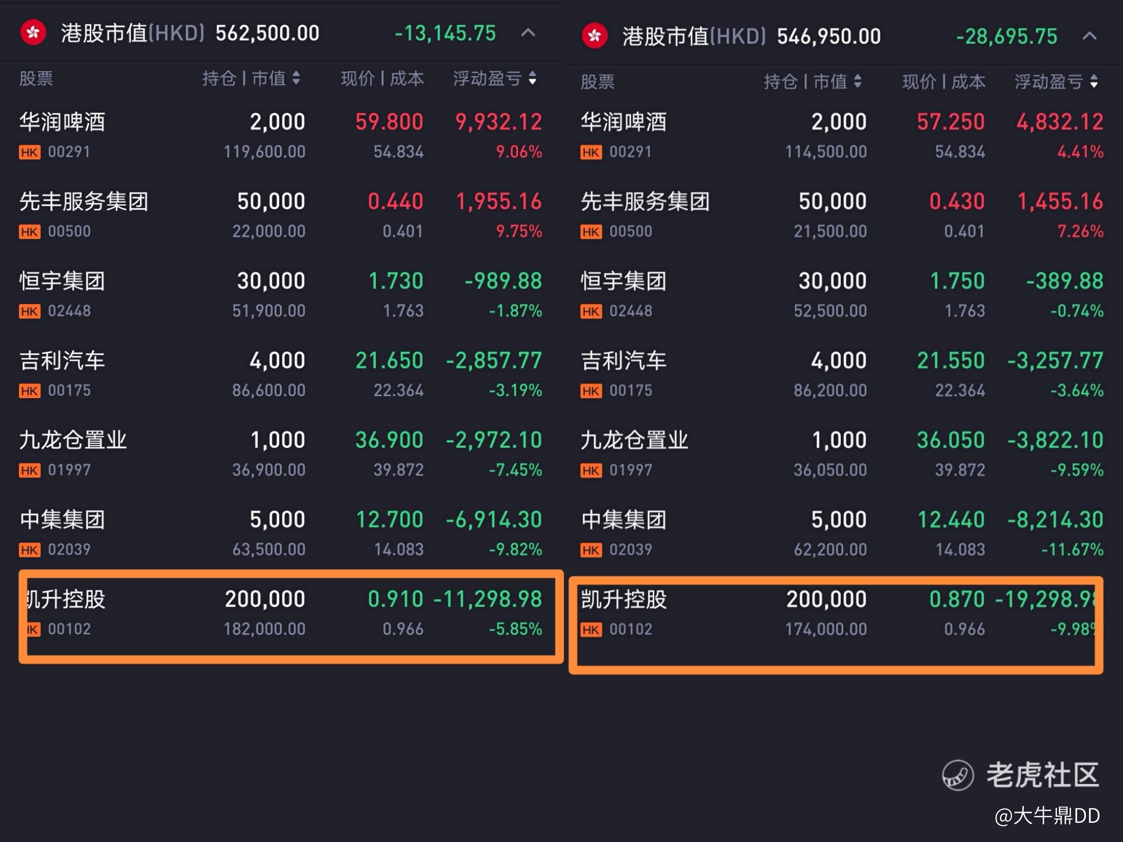
Task: Collapse the right HK market value section
Action: point(1089,36)
